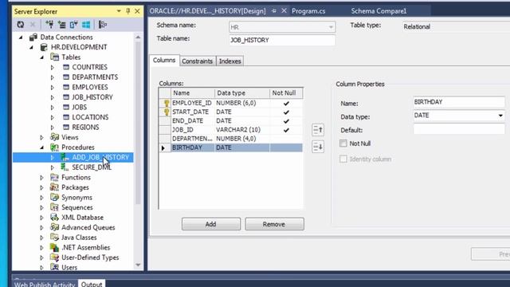Switch to the Output tab
Viewport: 510px width, 287px height.
(x=92, y=284)
